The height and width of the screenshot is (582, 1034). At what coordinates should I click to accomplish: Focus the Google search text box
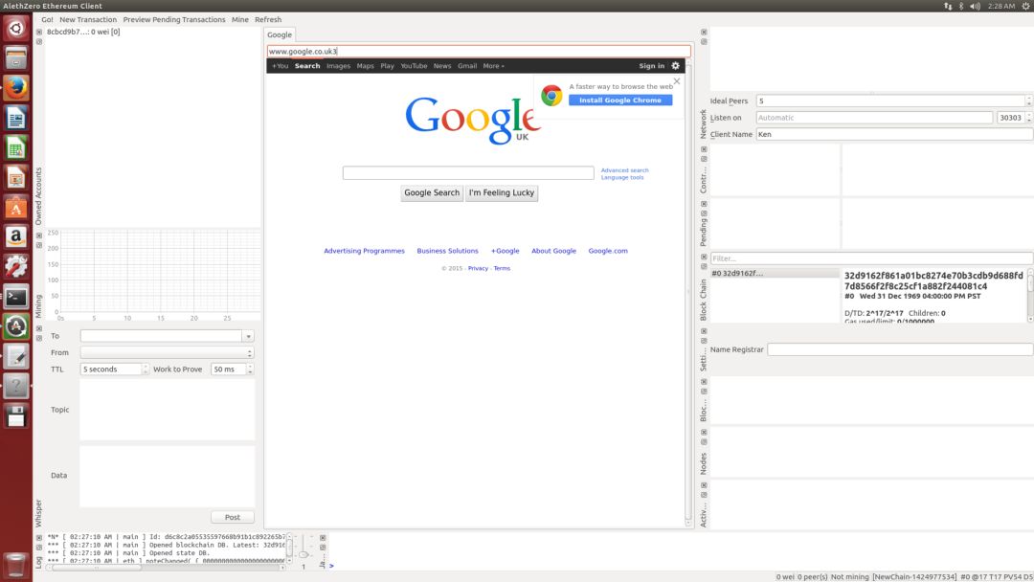pyautogui.click(x=468, y=172)
